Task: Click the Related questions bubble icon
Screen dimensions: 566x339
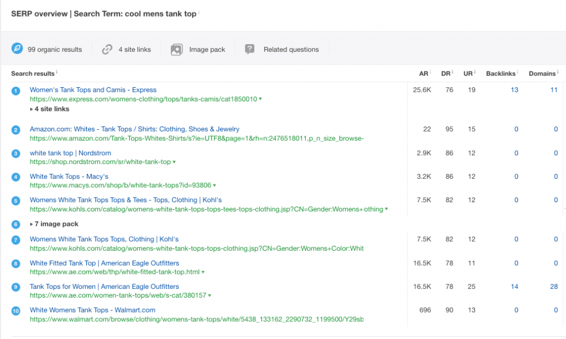Action: coord(249,49)
